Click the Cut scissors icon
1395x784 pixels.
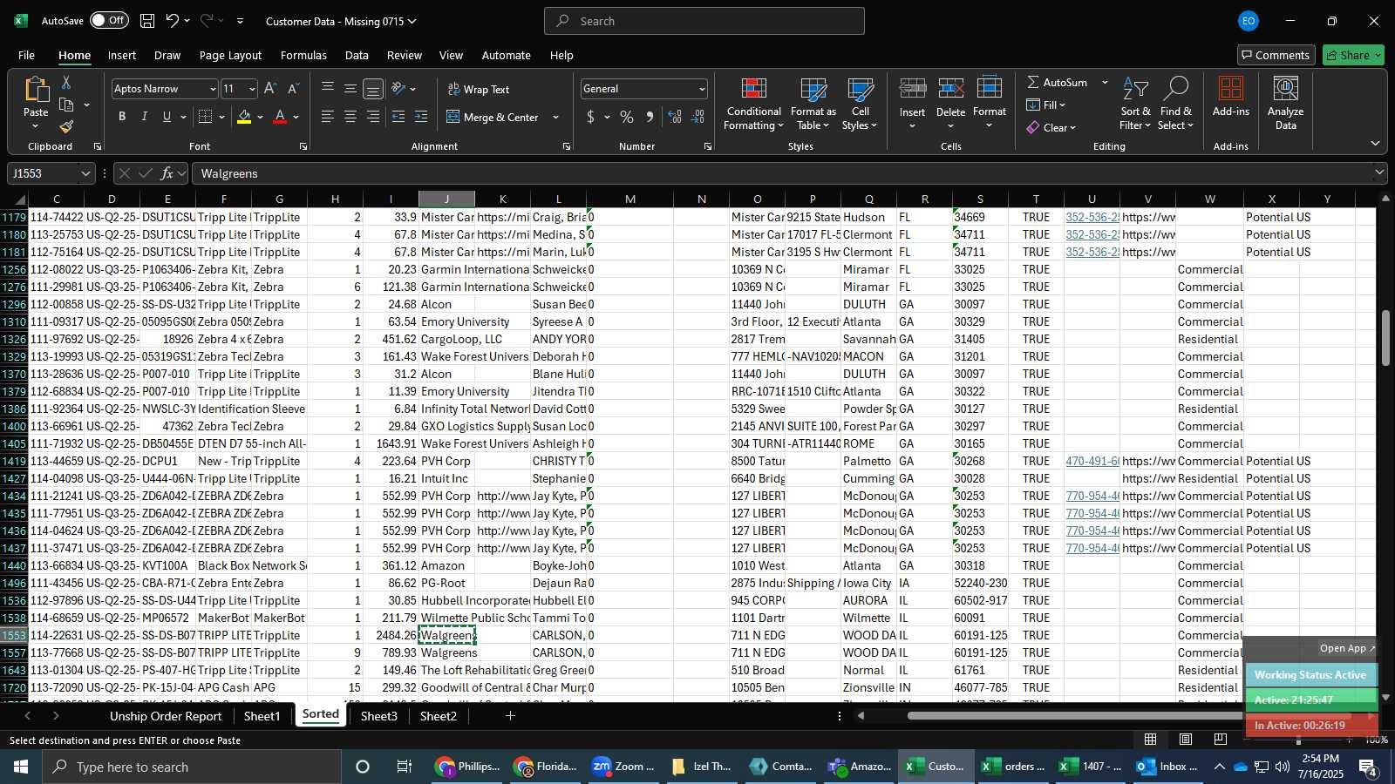pos(66,82)
